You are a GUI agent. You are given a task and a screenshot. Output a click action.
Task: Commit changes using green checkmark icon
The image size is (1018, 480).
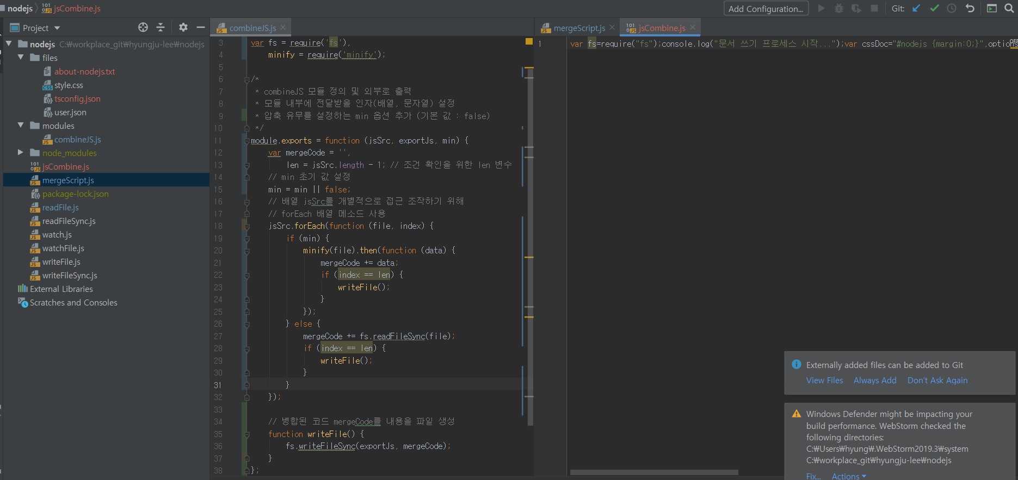934,8
